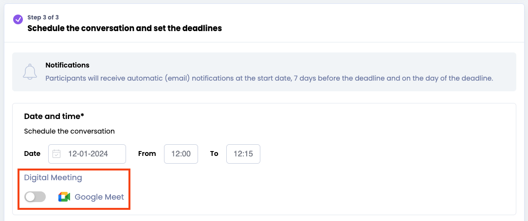528x221 pixels.
Task: Click the purple step-complete checkmark icon
Action: point(18,19)
